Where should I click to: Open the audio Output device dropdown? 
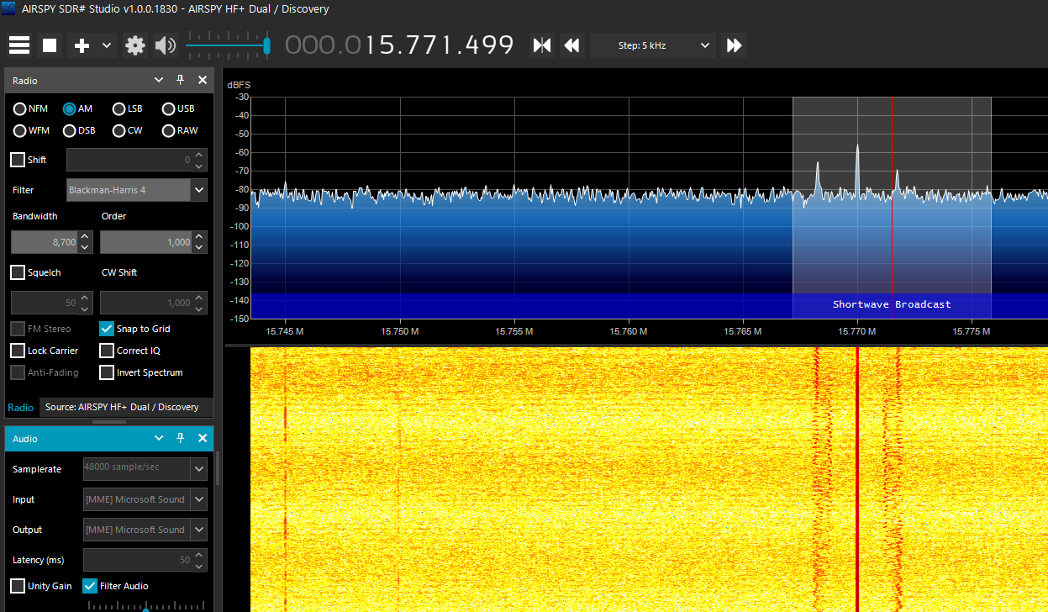pos(145,530)
